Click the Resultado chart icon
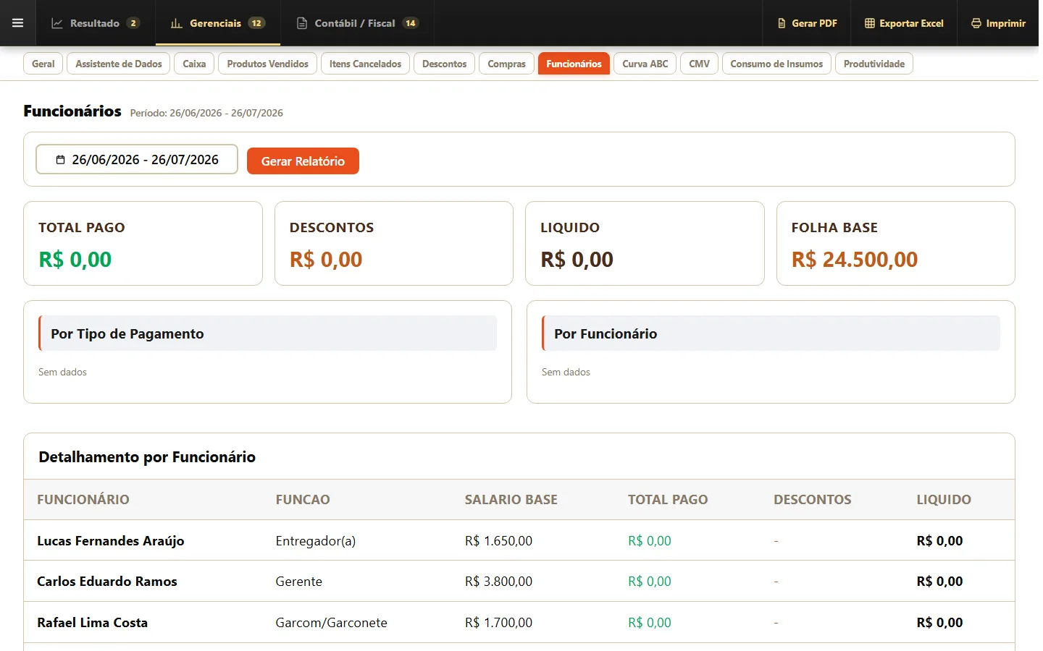Screen dimensions: 1043x651 57,23
